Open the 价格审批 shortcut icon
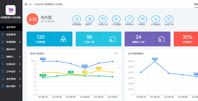 156,19
